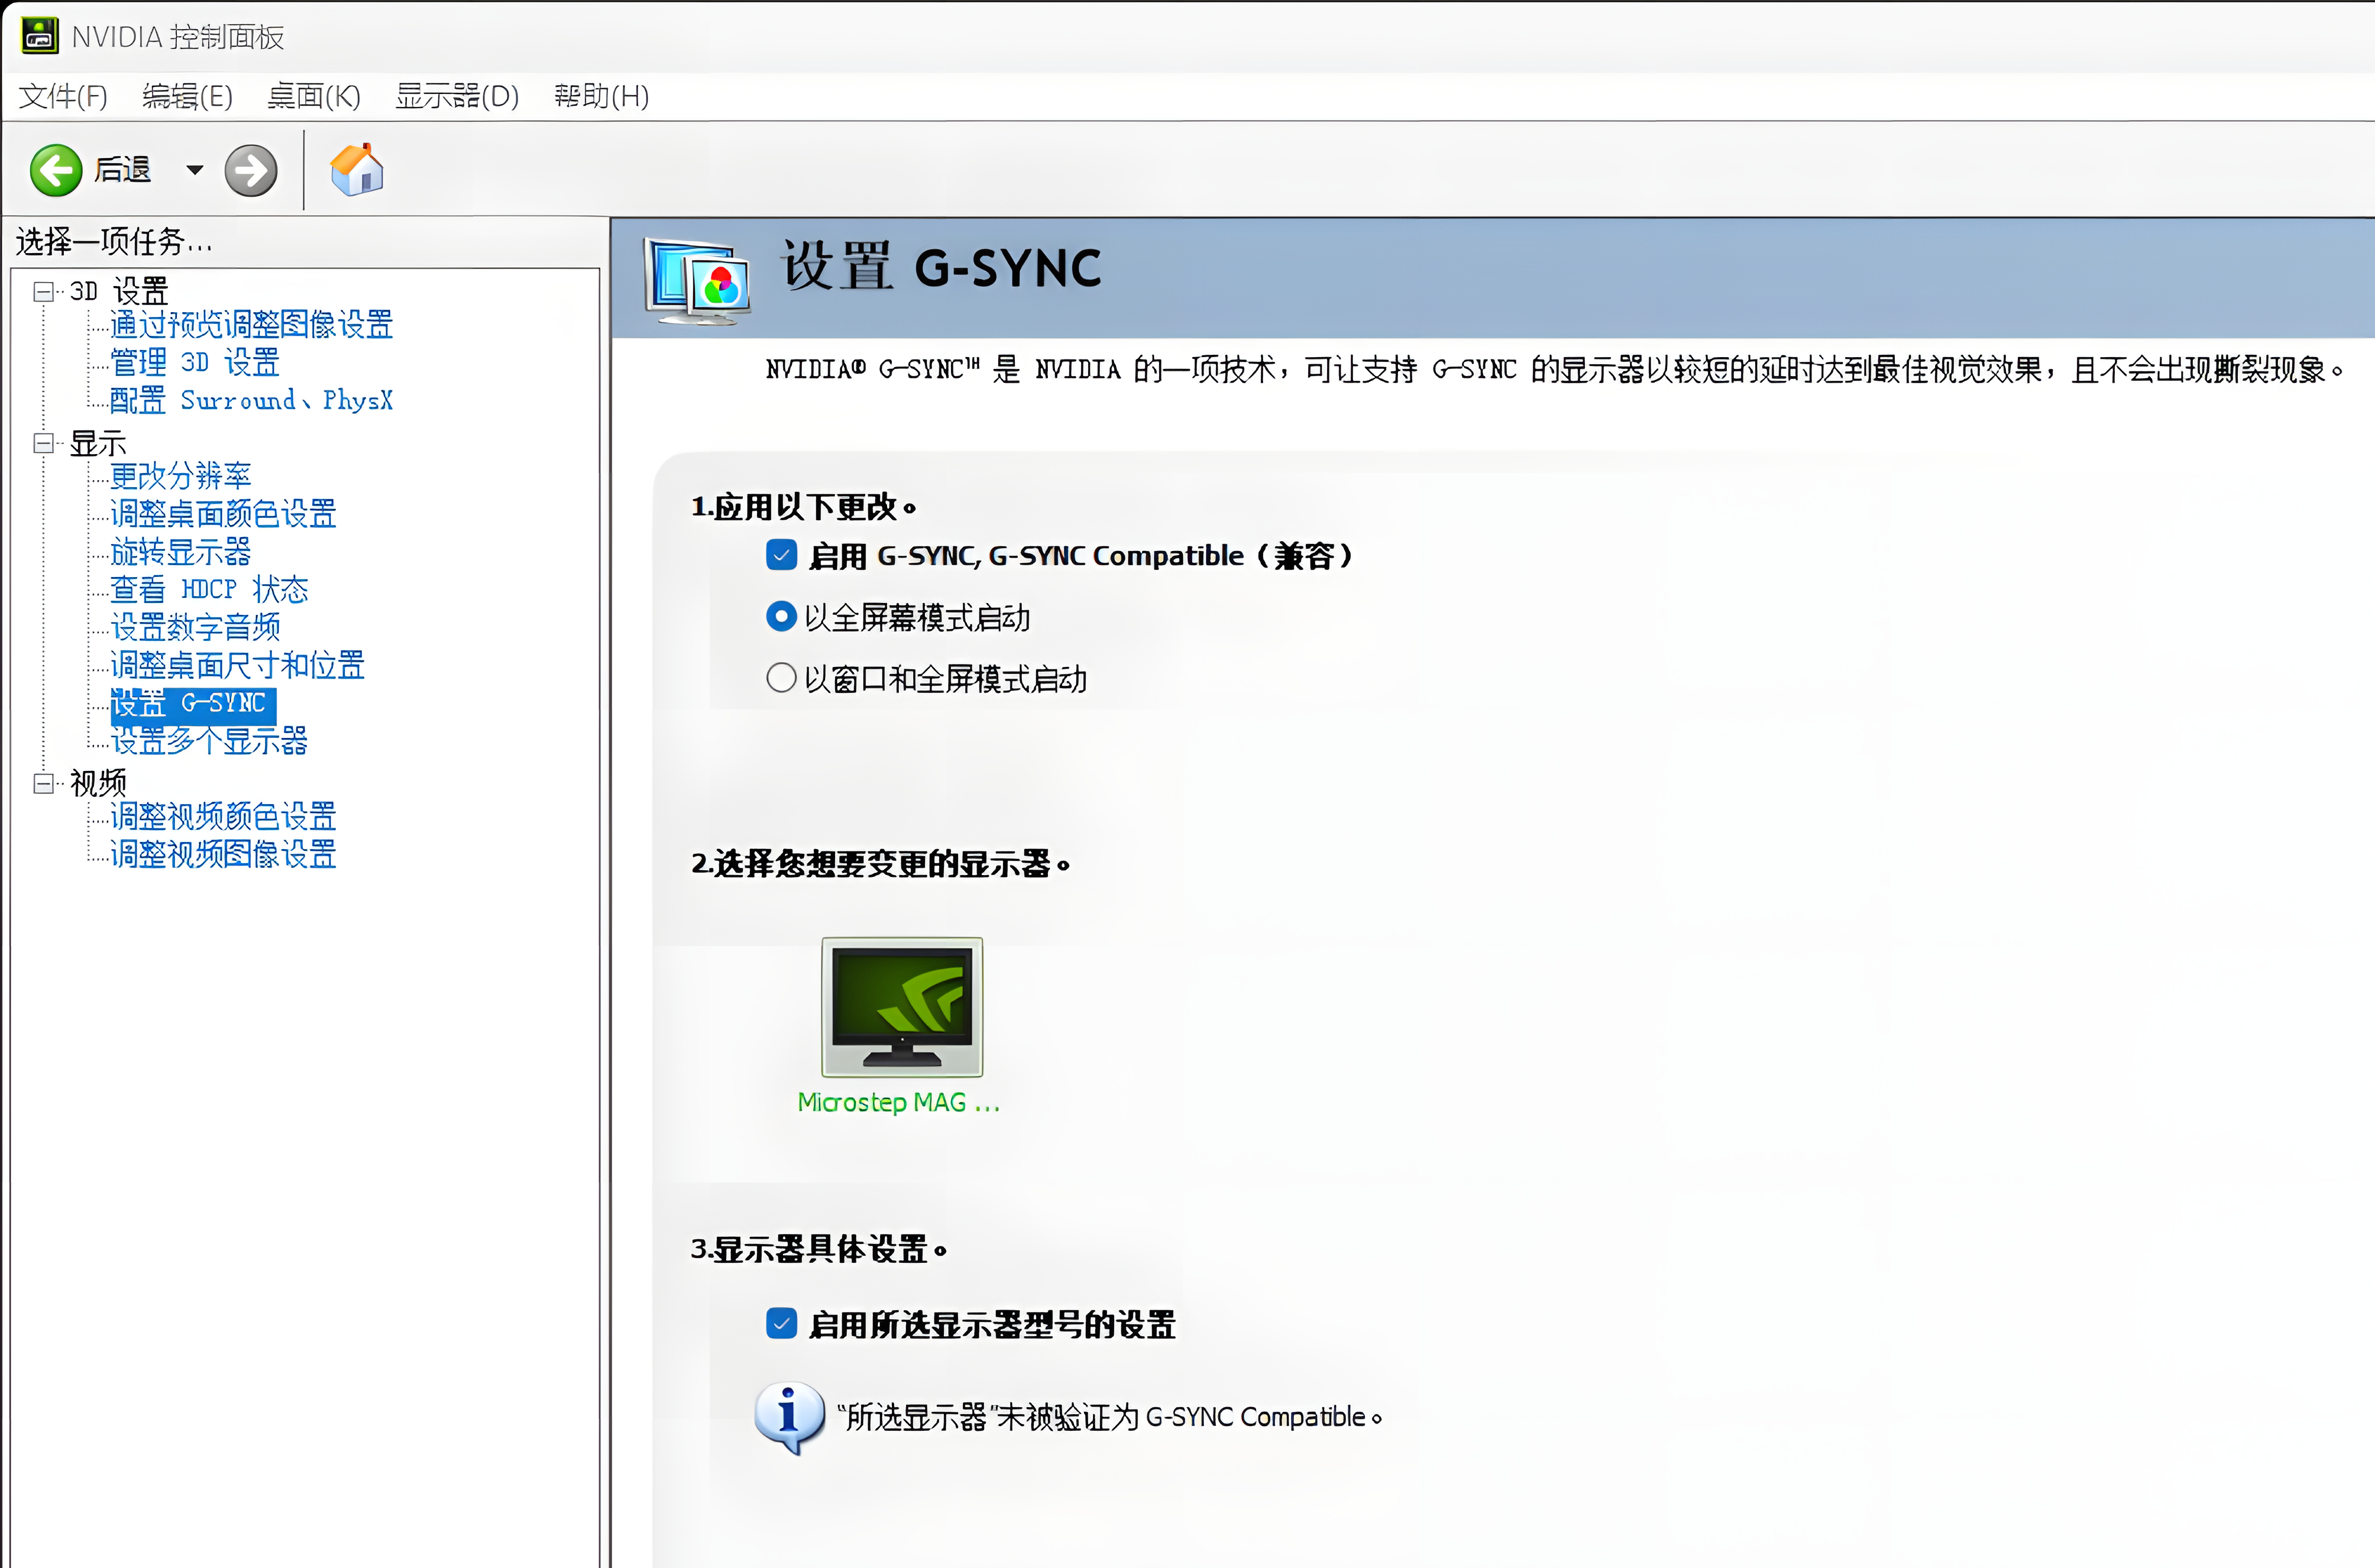Click the gray Forward arrow icon
The height and width of the screenshot is (1568, 2375).
[250, 170]
